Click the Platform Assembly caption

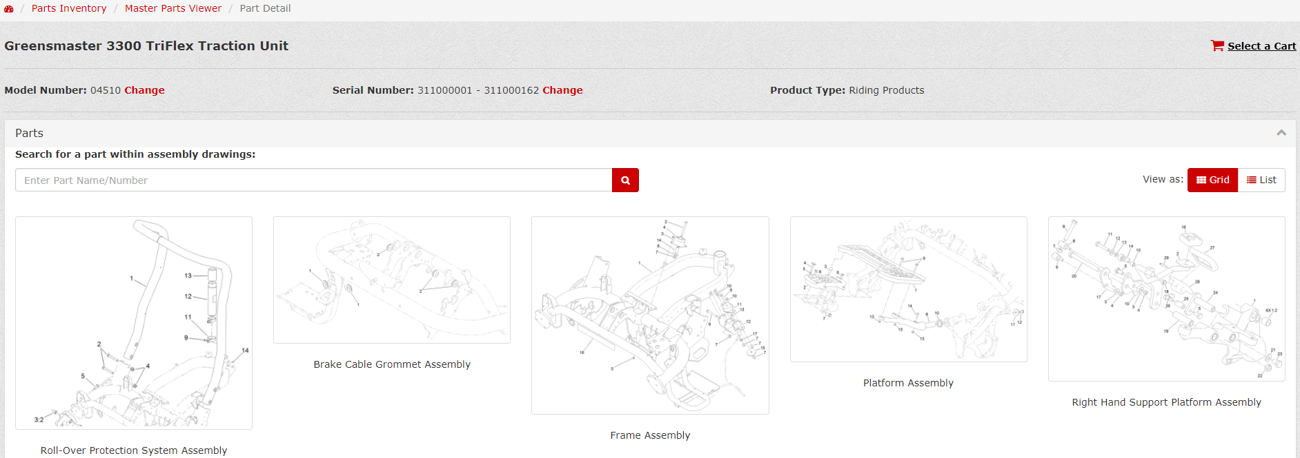[x=908, y=383]
